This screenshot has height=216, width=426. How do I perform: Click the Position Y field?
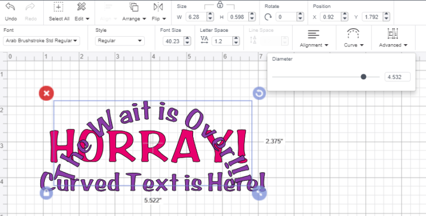coord(373,17)
